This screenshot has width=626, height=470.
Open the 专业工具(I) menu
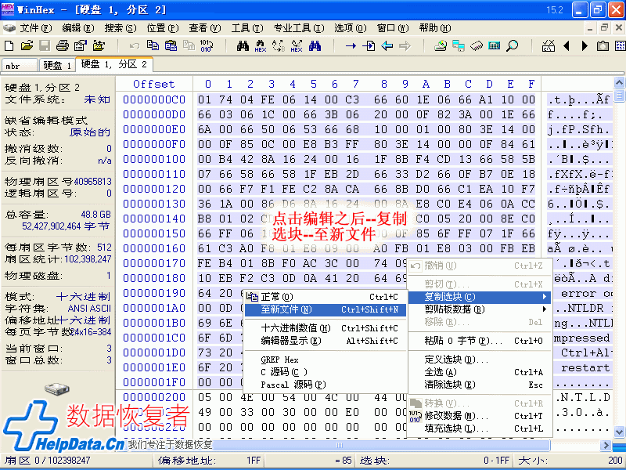(299, 28)
